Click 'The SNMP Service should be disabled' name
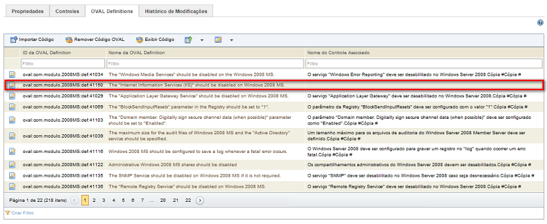The image size is (547, 224). 195,175
